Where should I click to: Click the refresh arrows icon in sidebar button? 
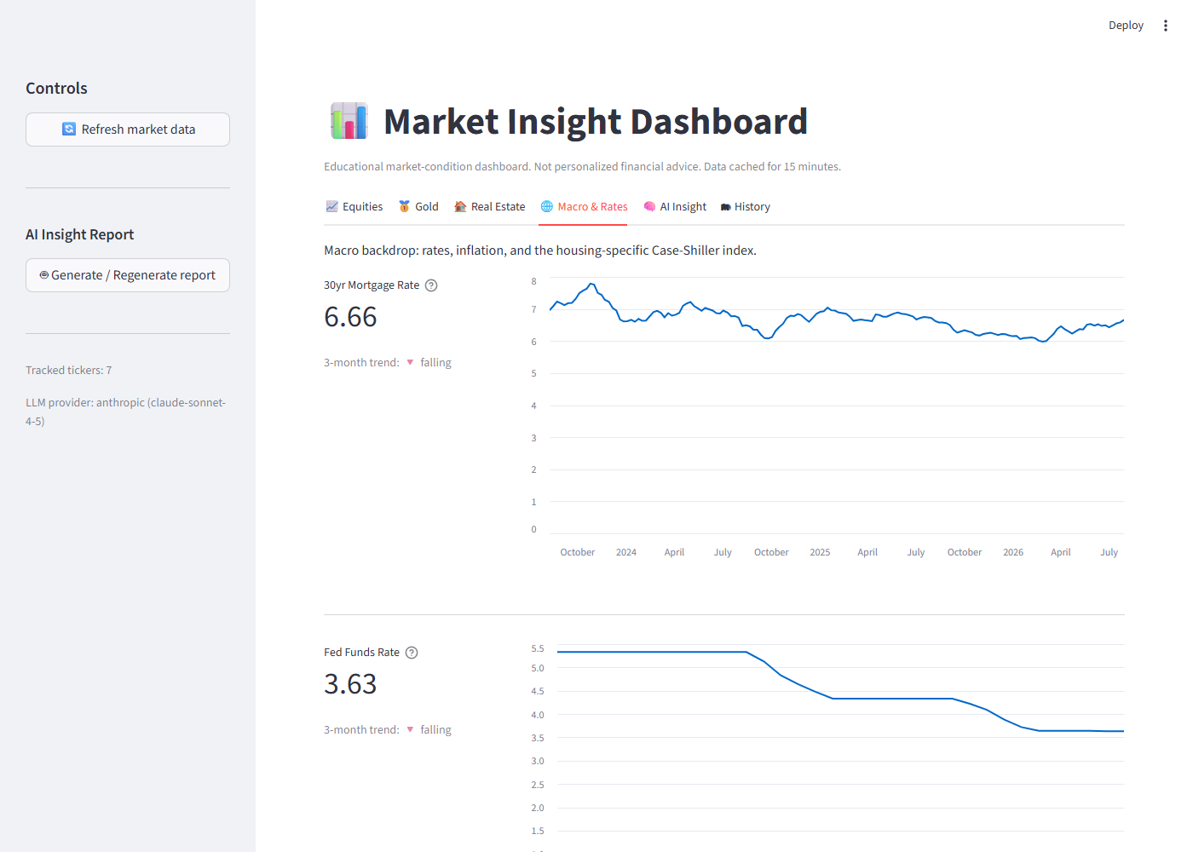(x=69, y=130)
